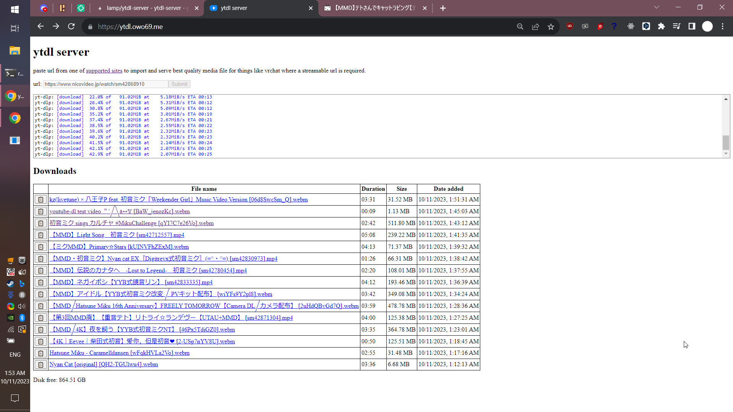
Task: Click clipboard icon next to Light Song mp4
Action: point(40,235)
